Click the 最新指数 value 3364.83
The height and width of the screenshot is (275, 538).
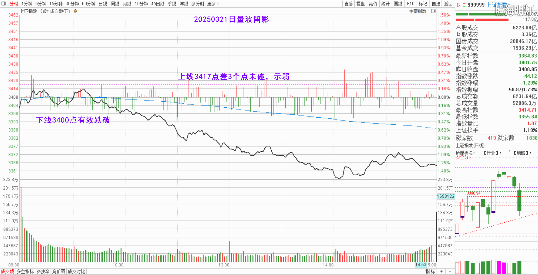pos(527,56)
